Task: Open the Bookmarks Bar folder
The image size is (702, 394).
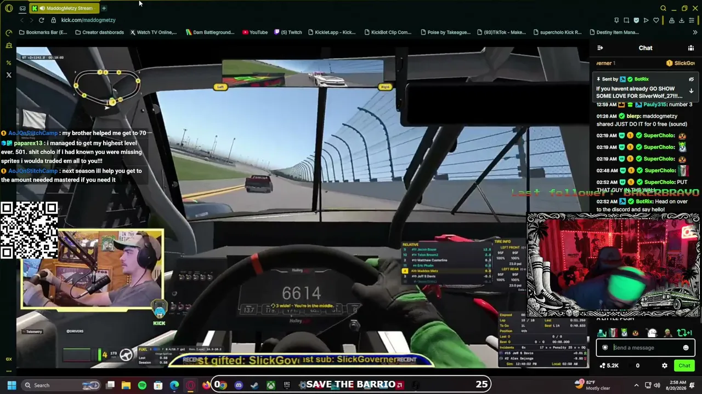Action: click(x=43, y=32)
